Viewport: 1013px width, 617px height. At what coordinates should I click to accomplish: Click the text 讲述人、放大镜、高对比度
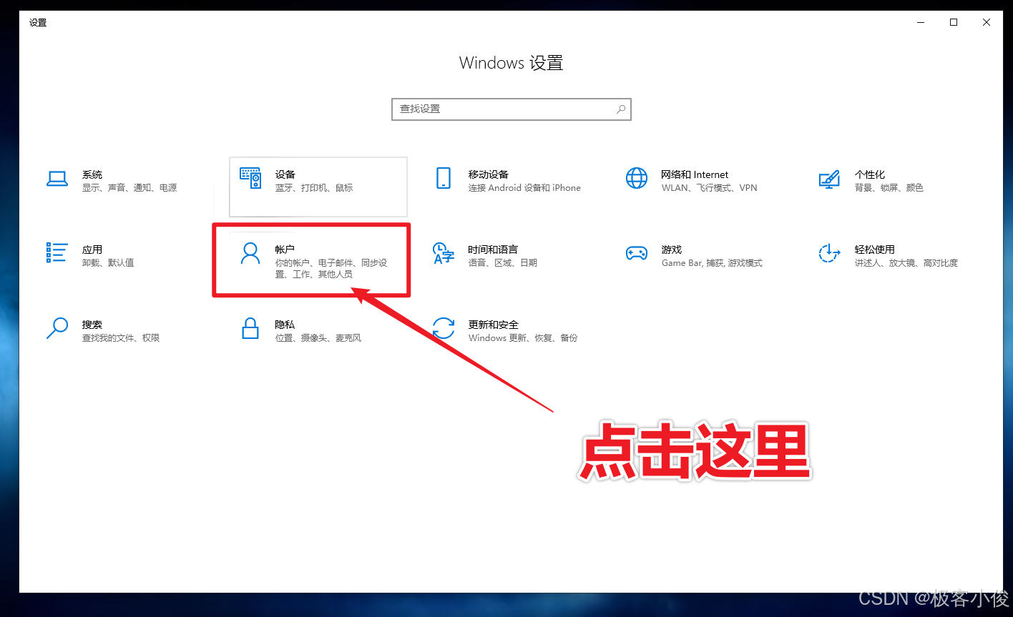(x=906, y=263)
